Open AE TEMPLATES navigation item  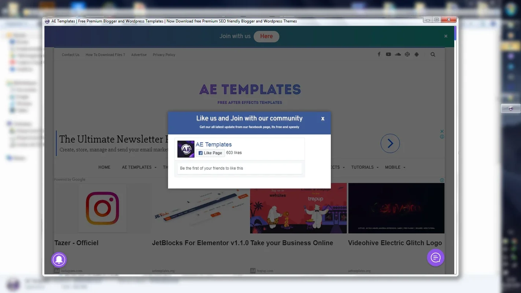pos(137,167)
